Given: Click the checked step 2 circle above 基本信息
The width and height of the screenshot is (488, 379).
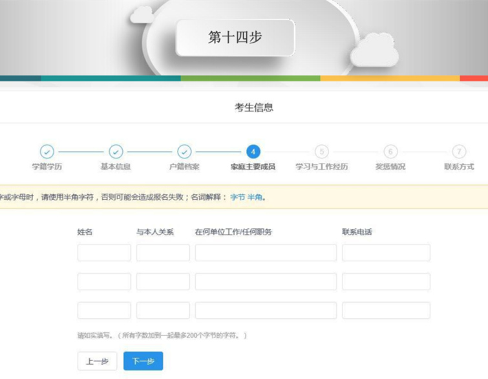Looking at the screenshot, I should click(116, 151).
